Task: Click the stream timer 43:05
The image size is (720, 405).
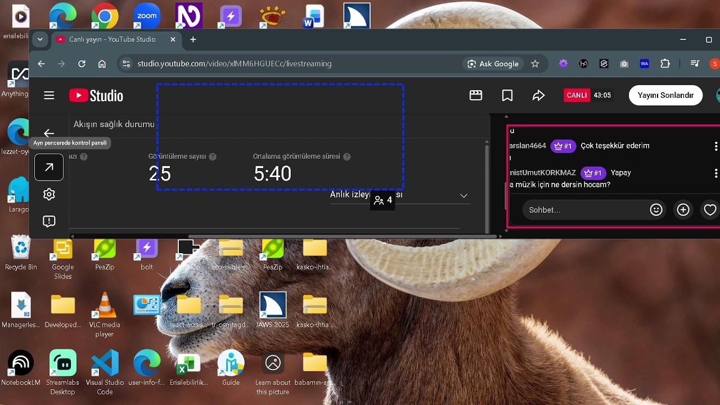Action: (x=602, y=96)
